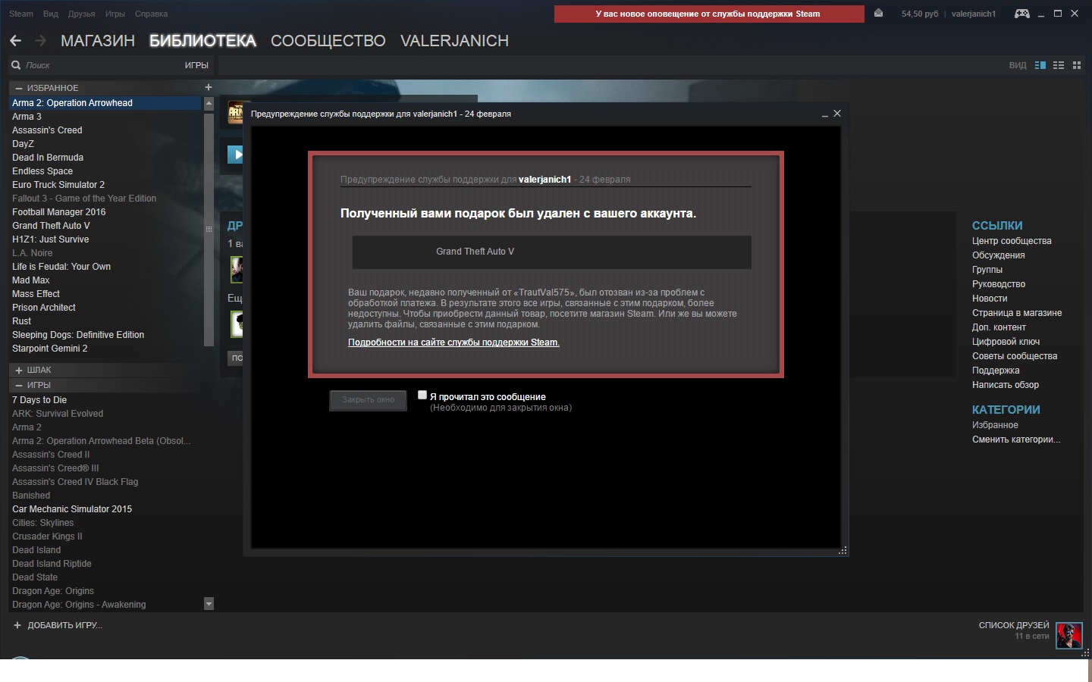This screenshot has width=1092, height=682.
Task: Open Обсуждения link
Action: 998,255
